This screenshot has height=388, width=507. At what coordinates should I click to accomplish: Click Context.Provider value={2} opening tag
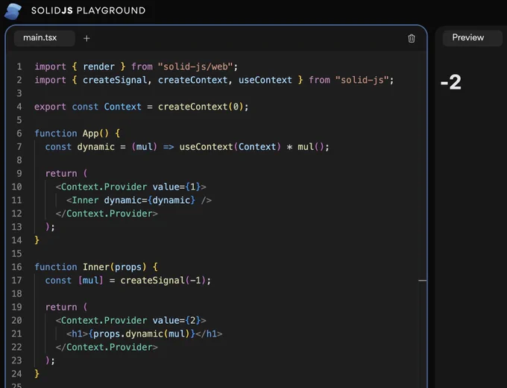pos(131,320)
